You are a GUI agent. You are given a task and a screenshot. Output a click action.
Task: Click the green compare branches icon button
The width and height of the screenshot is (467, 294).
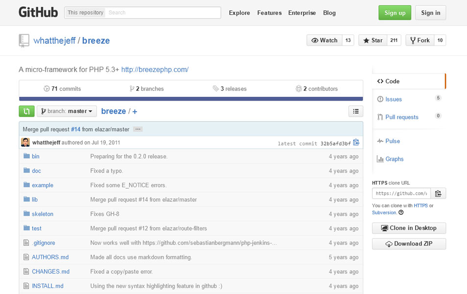tap(26, 111)
